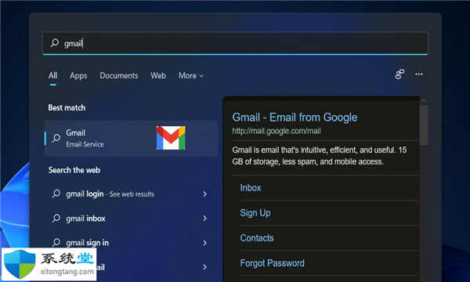The height and width of the screenshot is (282, 470).
Task: Open the Gmail Email Service best match
Action: [131, 139]
